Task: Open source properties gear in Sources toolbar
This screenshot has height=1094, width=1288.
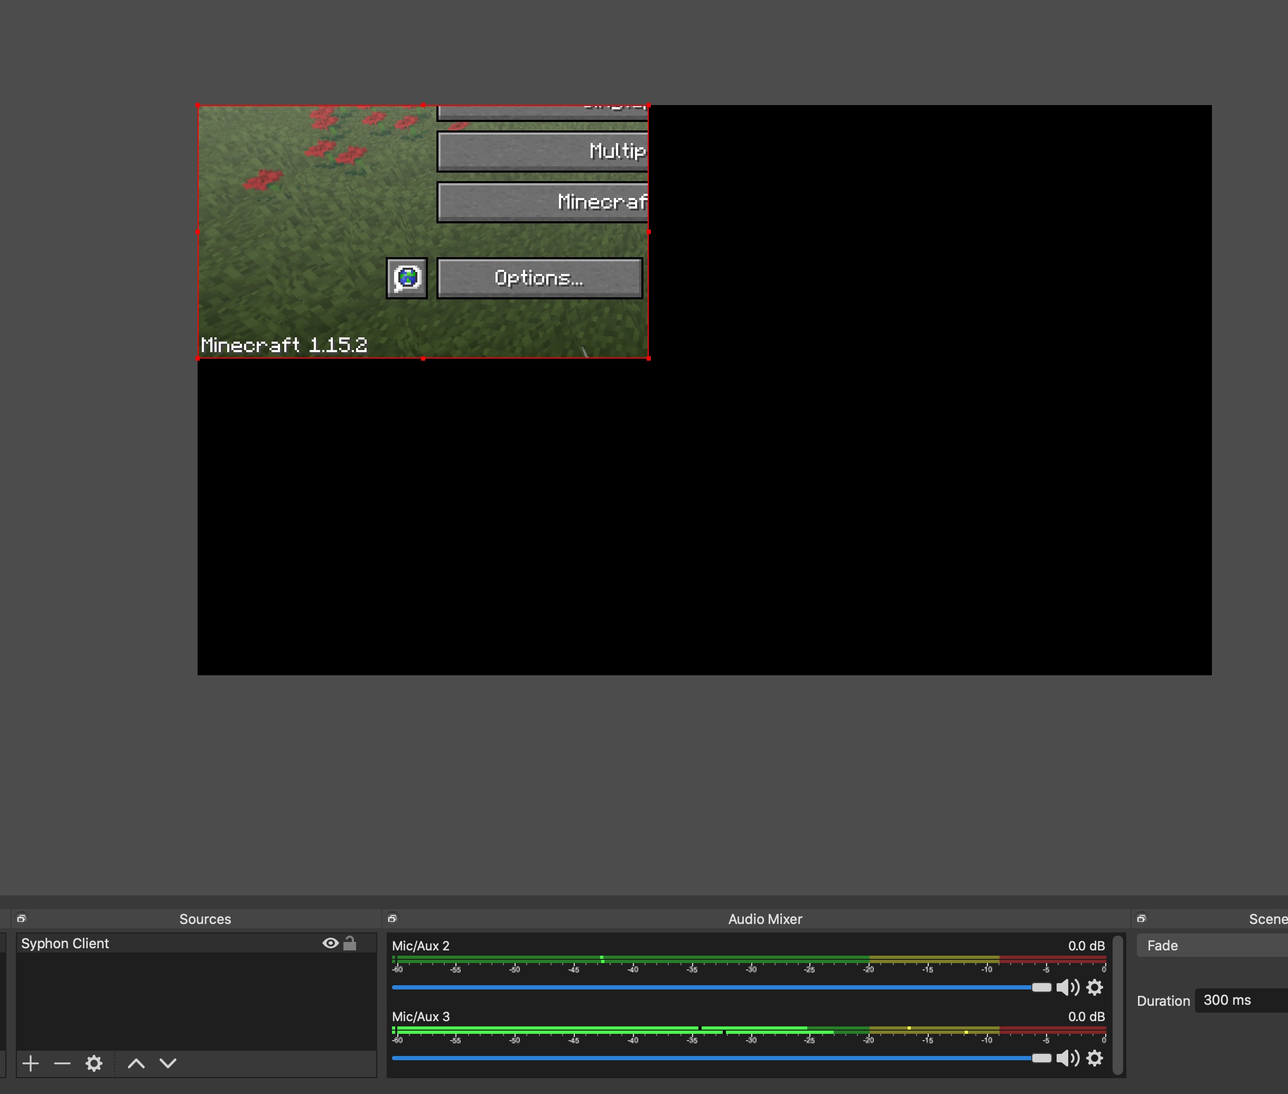Action: pyautogui.click(x=94, y=1063)
